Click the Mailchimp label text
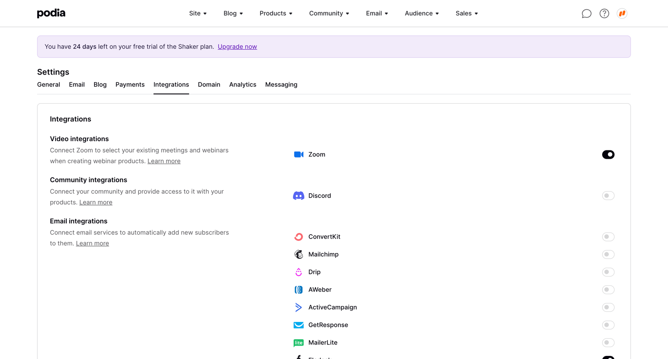The height and width of the screenshot is (359, 668). [x=323, y=254]
